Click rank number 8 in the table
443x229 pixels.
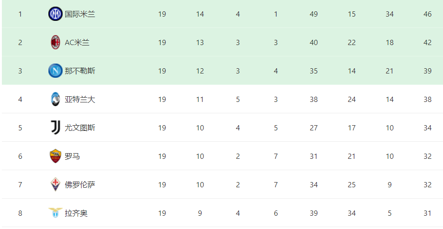click(x=20, y=213)
